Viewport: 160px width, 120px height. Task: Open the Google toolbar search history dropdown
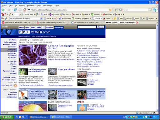(x=41, y=18)
